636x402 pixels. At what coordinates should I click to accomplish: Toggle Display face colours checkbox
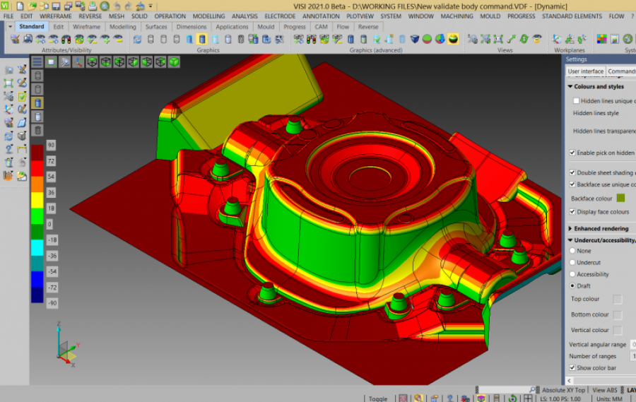point(572,211)
